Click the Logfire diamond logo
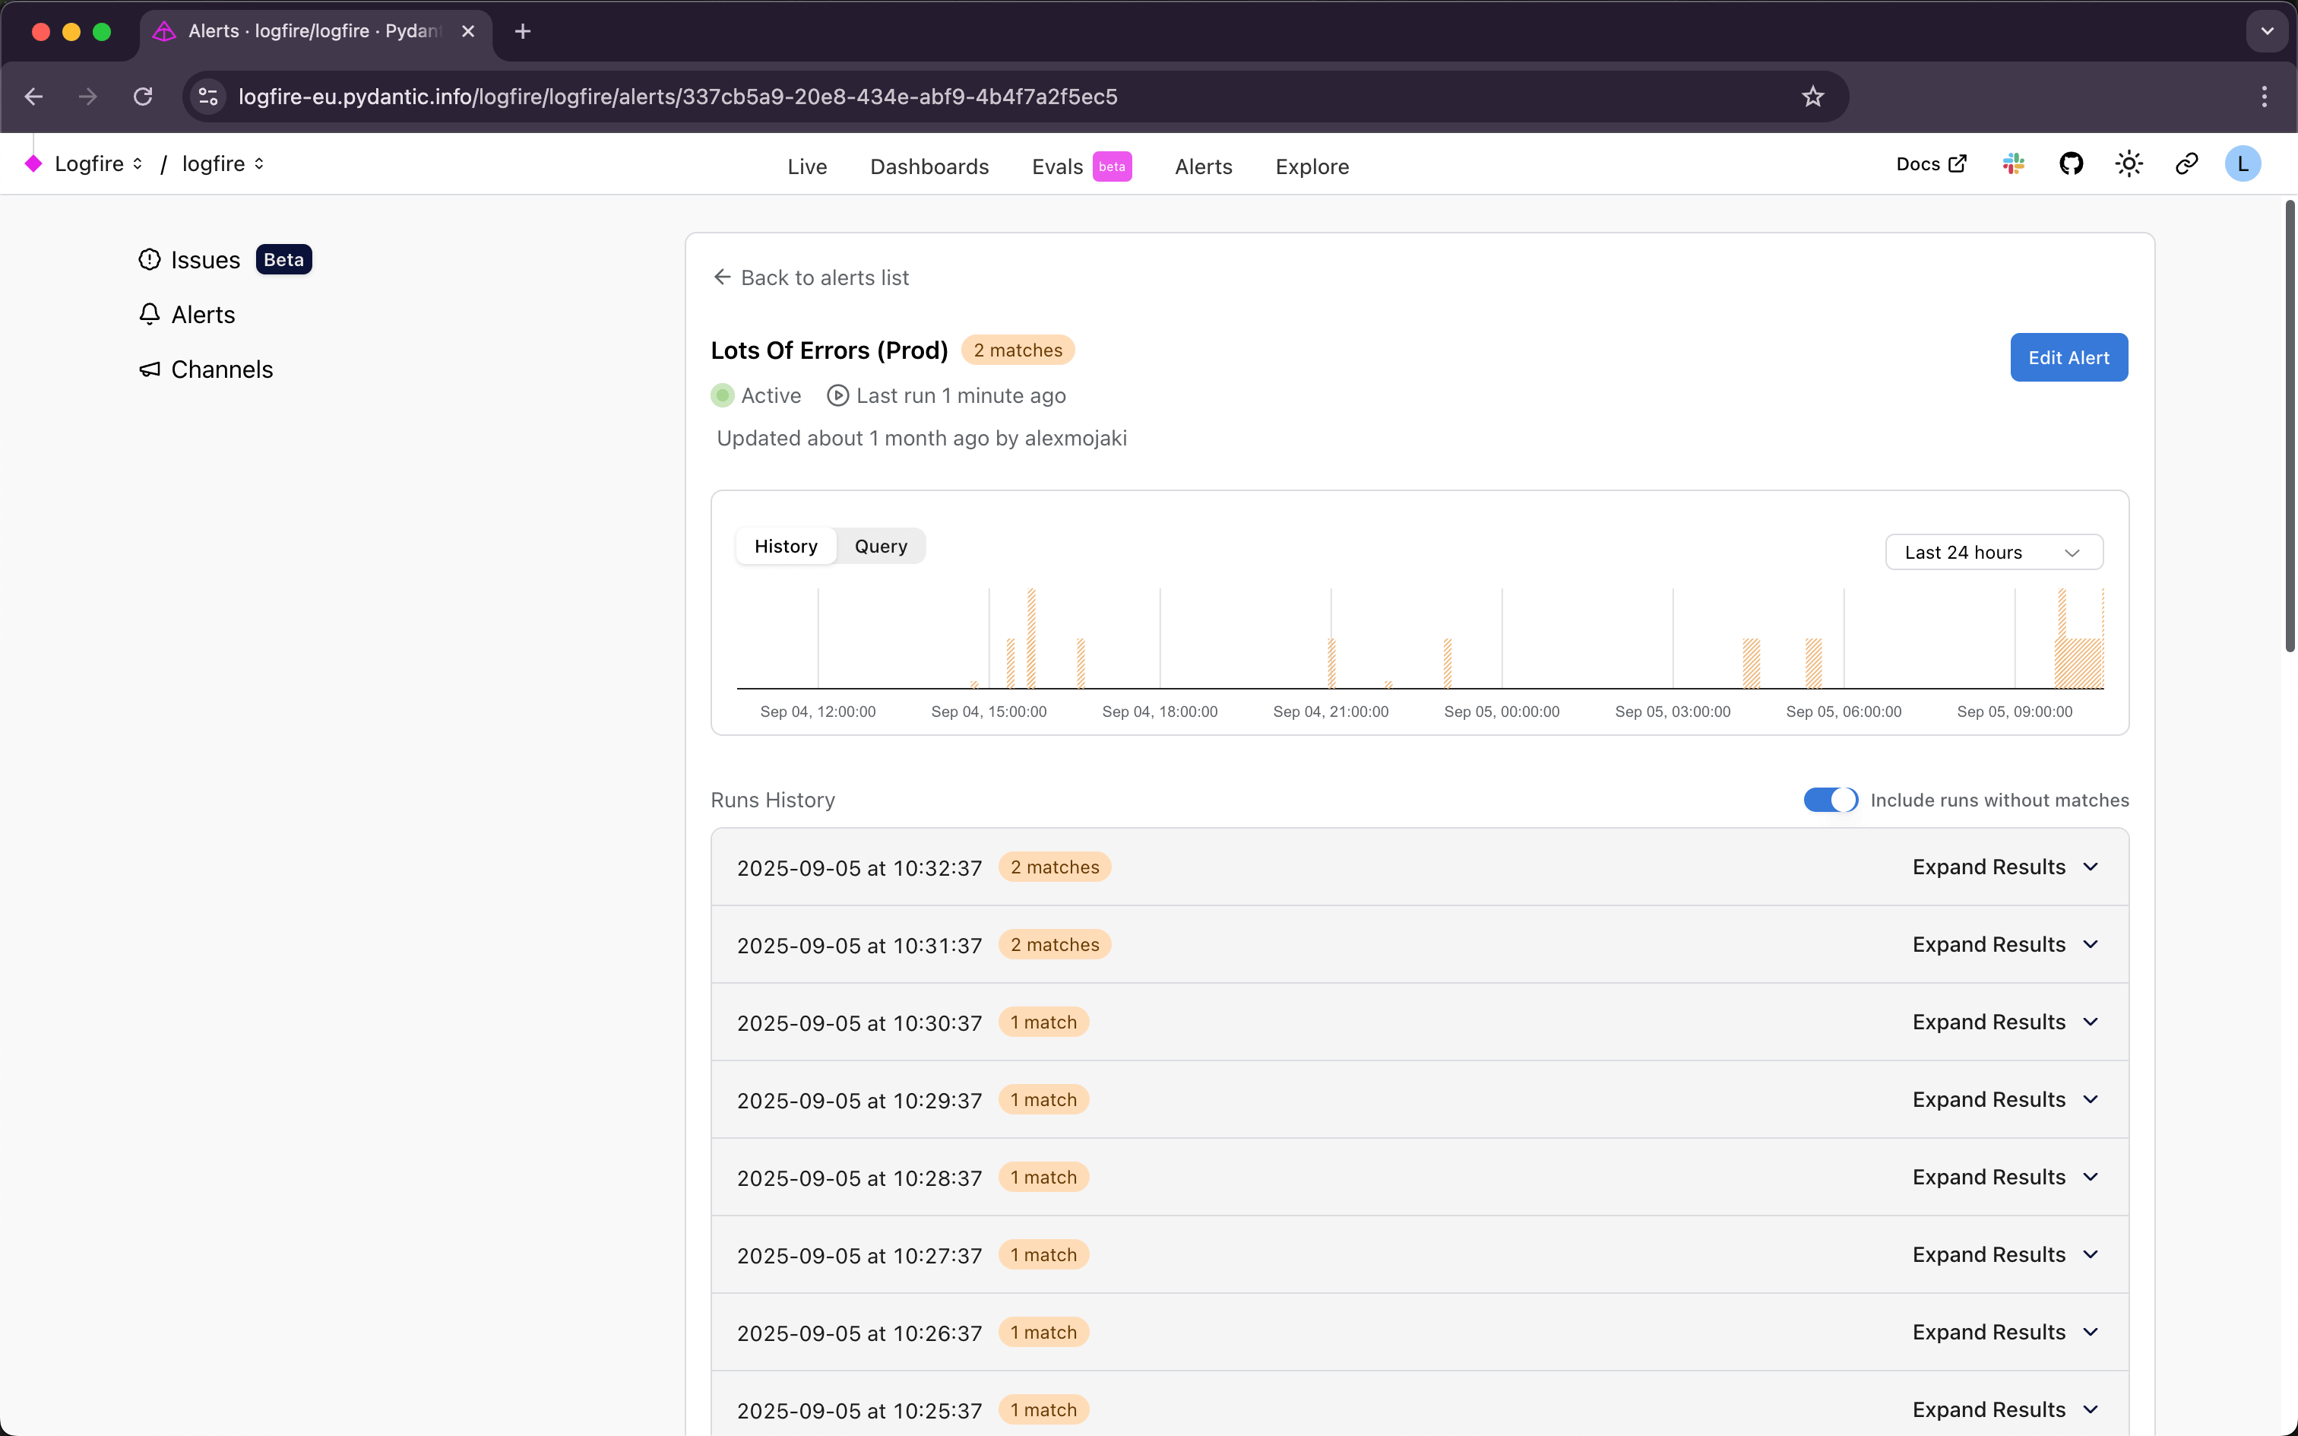This screenshot has height=1436, width=2298. click(34, 163)
